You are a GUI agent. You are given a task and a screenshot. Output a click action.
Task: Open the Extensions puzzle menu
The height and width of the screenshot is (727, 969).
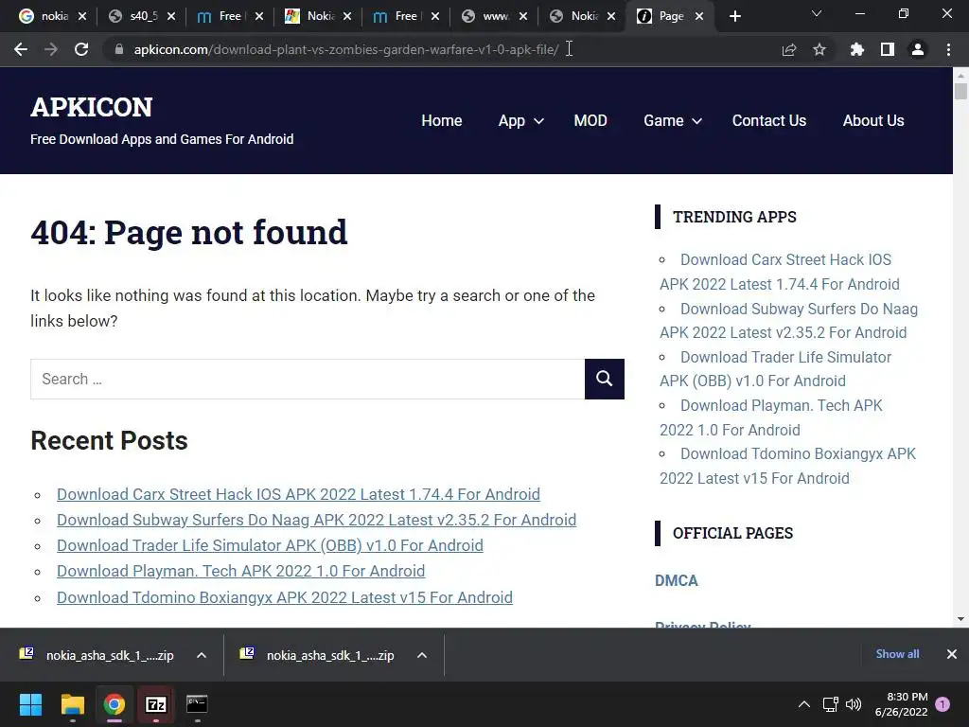[x=856, y=49]
